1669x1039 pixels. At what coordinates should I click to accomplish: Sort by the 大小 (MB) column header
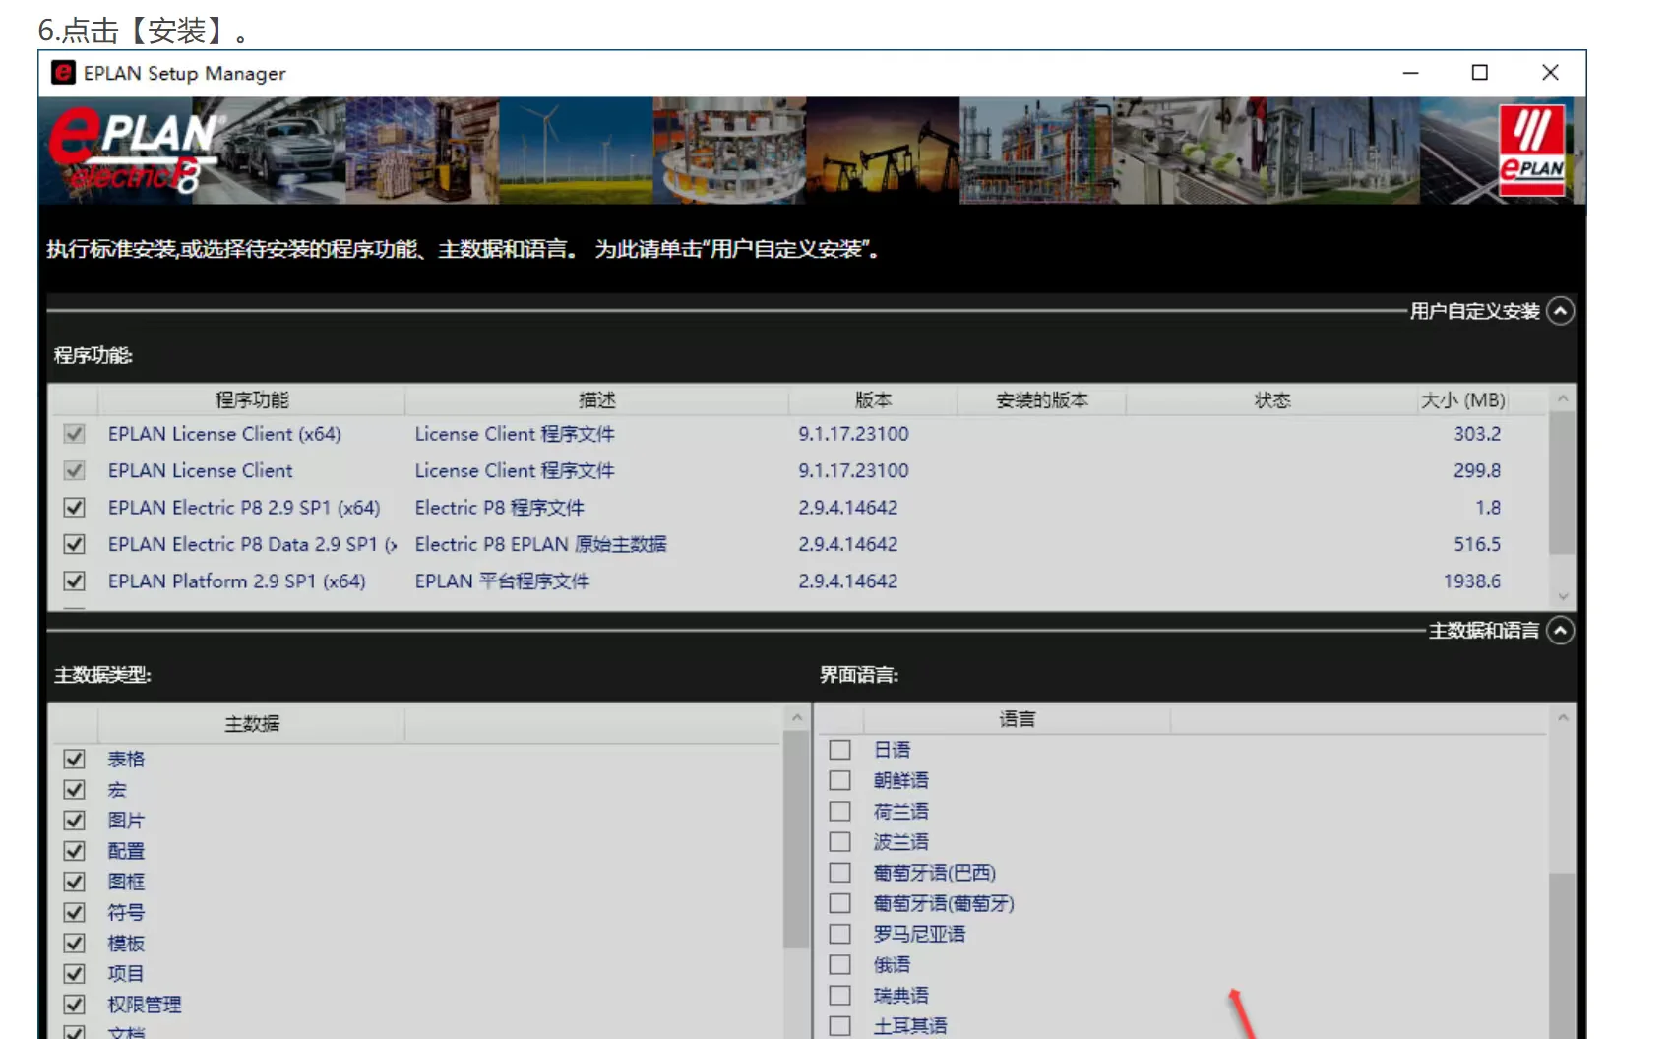point(1462,400)
